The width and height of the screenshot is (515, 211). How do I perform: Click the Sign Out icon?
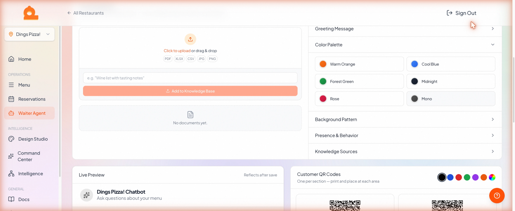coord(450,13)
